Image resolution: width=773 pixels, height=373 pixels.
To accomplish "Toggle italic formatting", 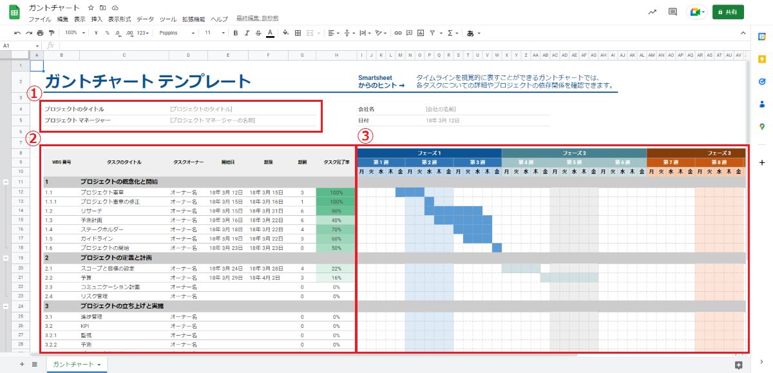I will pyautogui.click(x=247, y=32).
